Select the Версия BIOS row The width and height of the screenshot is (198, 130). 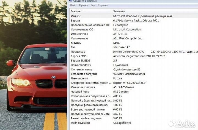pyautogui.click(x=134, y=56)
